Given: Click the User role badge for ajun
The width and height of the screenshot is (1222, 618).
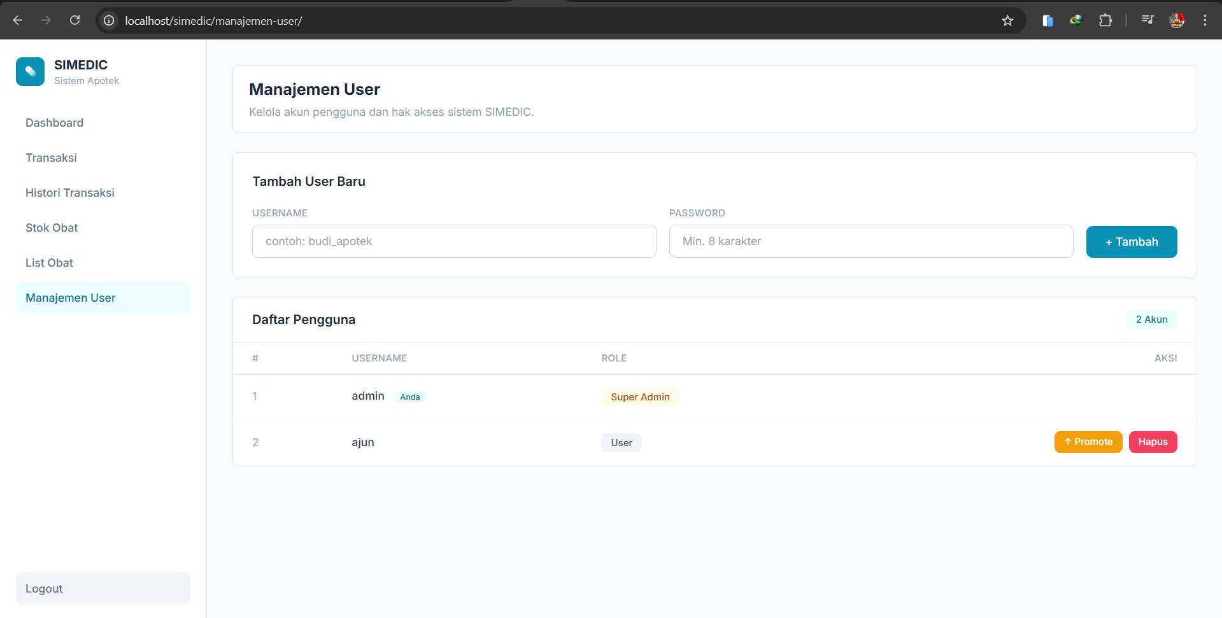Looking at the screenshot, I should pyautogui.click(x=622, y=443).
